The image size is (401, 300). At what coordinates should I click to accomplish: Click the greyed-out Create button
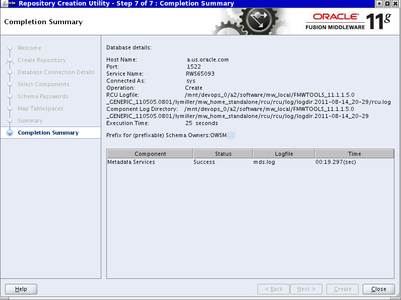[343, 289]
